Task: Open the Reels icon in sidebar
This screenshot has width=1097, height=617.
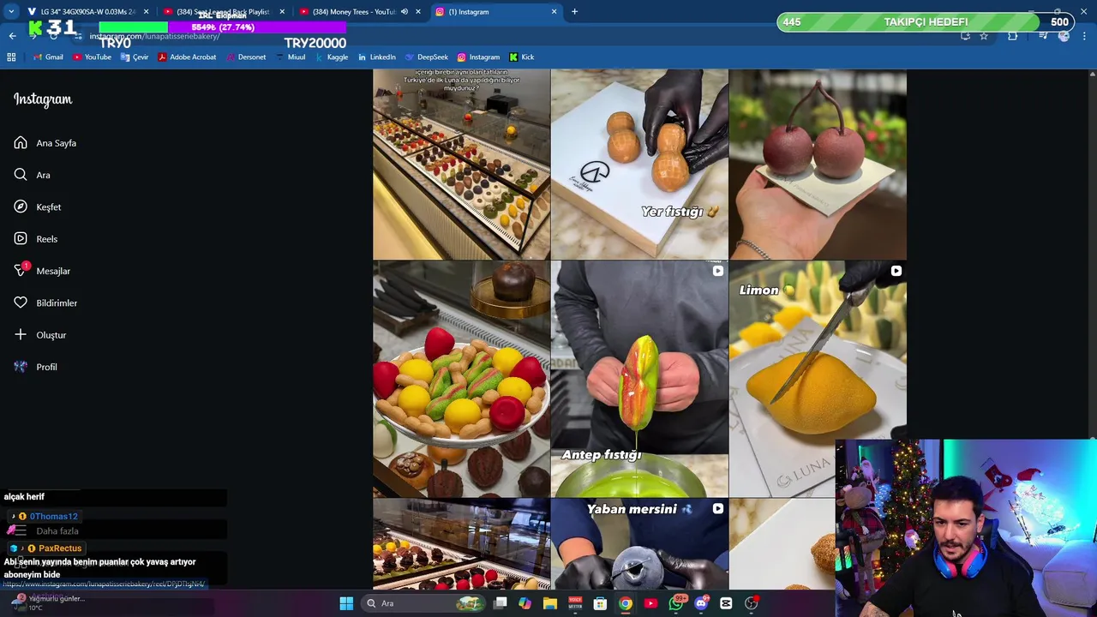Action: click(21, 239)
